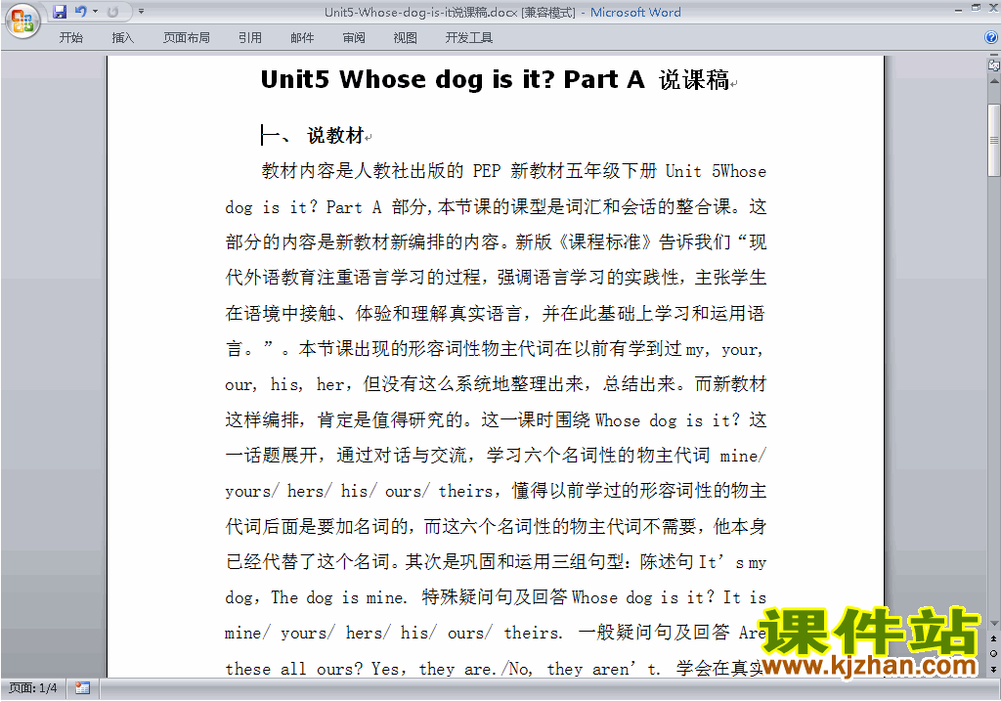Click the text 'PEP' in first paragraph line

(x=487, y=171)
